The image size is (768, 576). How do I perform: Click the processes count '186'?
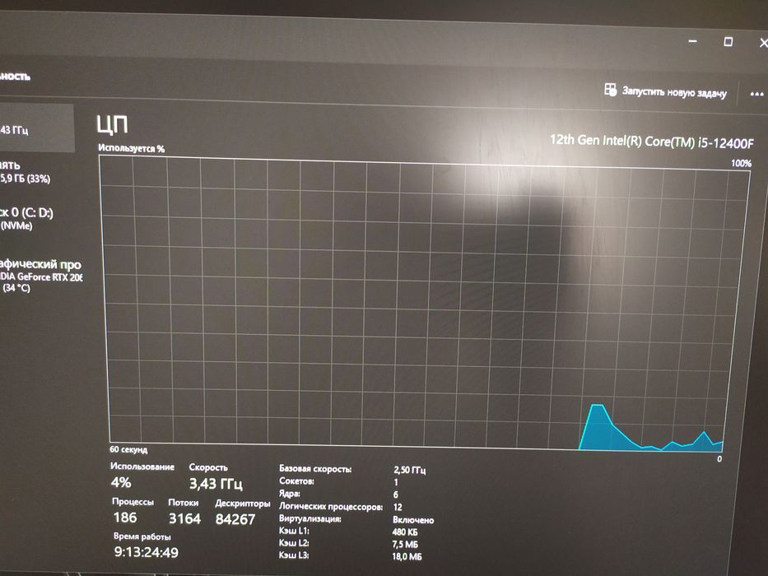tap(125, 518)
